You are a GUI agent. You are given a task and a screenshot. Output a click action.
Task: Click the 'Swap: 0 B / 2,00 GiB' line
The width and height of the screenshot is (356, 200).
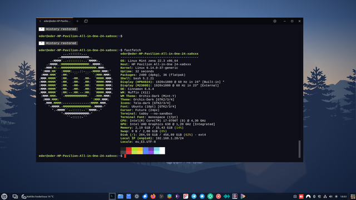(x=144, y=131)
